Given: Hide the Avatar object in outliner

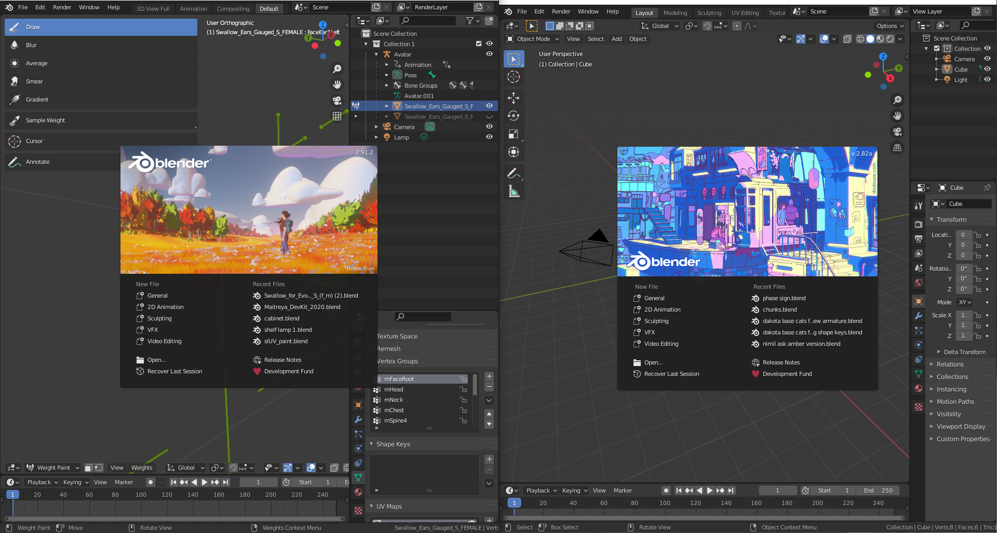Looking at the screenshot, I should coord(489,54).
